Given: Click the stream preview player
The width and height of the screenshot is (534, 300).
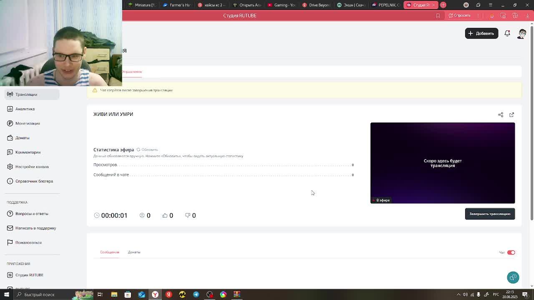Looking at the screenshot, I should pos(443,163).
